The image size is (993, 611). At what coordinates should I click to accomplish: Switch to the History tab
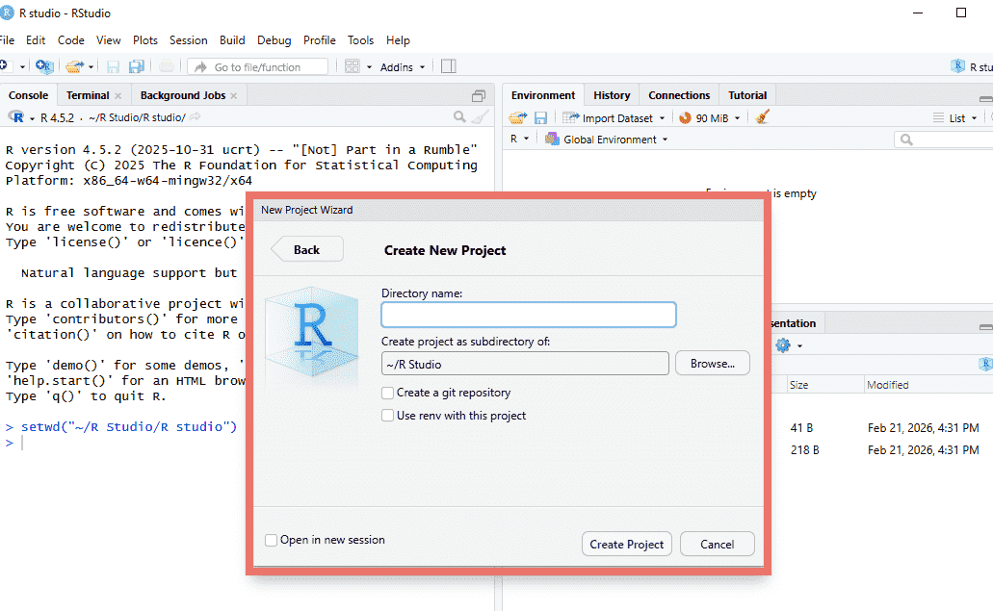pyautogui.click(x=612, y=95)
